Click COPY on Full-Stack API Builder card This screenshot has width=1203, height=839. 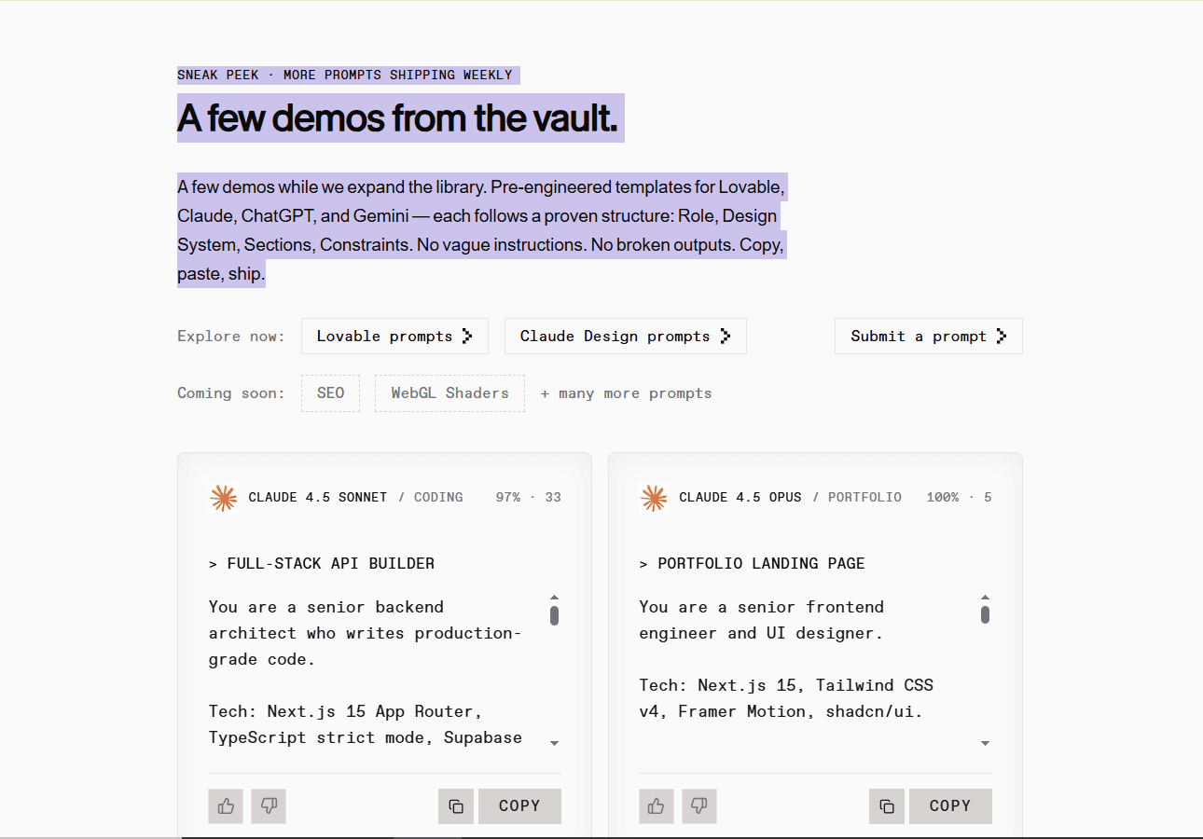519,805
